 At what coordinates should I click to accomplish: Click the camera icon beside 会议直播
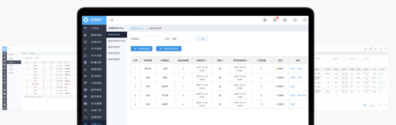(85, 103)
